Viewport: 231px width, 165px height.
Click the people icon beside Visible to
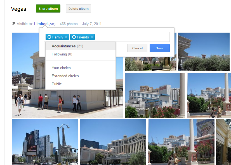[14, 23]
